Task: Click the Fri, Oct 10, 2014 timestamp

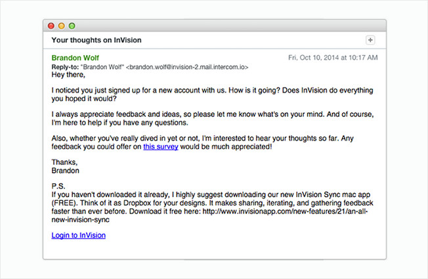Action: pos(333,58)
